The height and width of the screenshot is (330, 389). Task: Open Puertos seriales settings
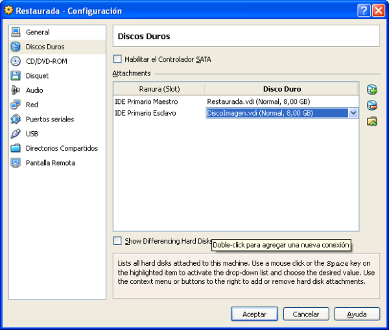49,120
